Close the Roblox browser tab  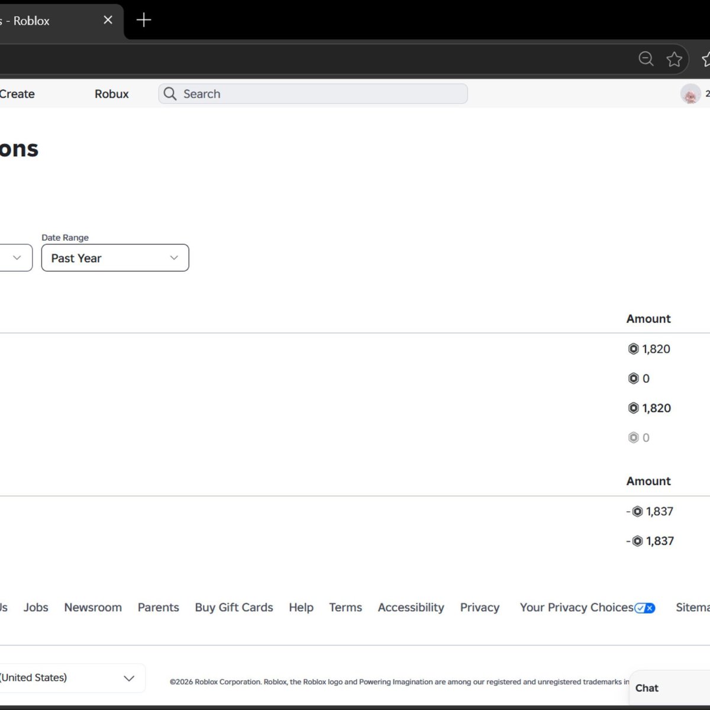[108, 20]
